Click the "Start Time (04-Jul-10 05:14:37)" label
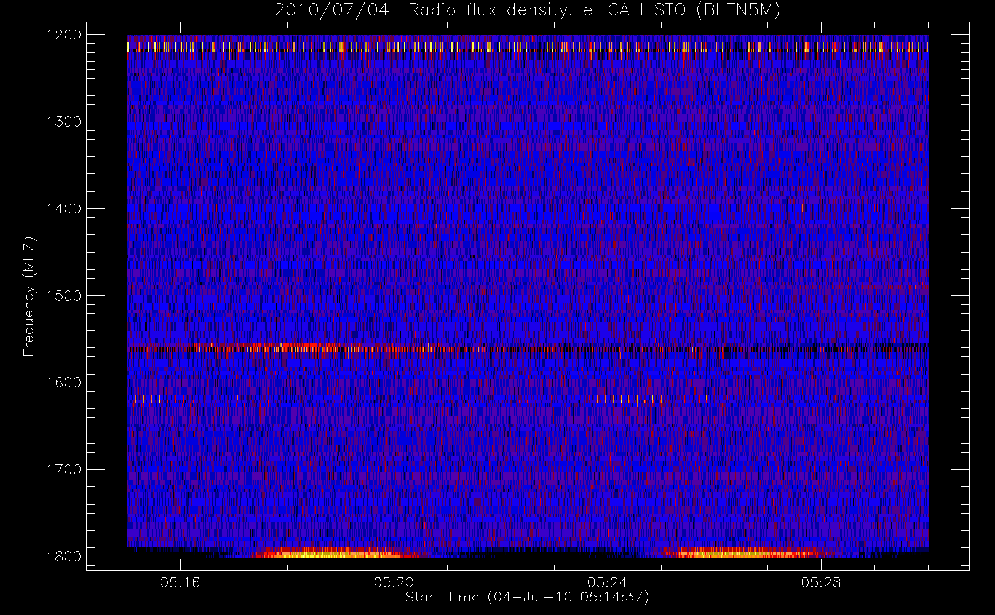This screenshot has width=995, height=615. pos(528,597)
